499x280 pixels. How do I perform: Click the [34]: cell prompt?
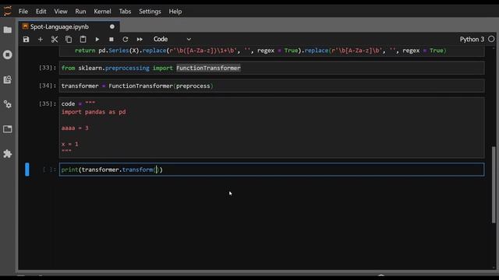[x=48, y=86]
